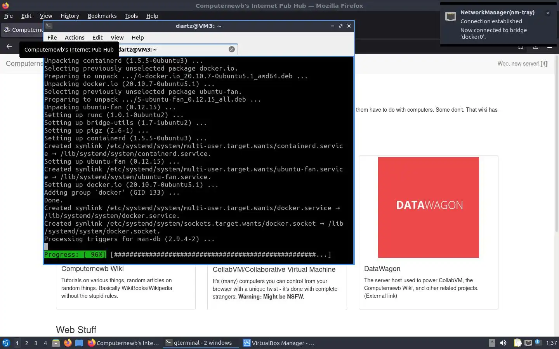Dismiss the NetworkManager notification
The width and height of the screenshot is (559, 349).
(548, 13)
